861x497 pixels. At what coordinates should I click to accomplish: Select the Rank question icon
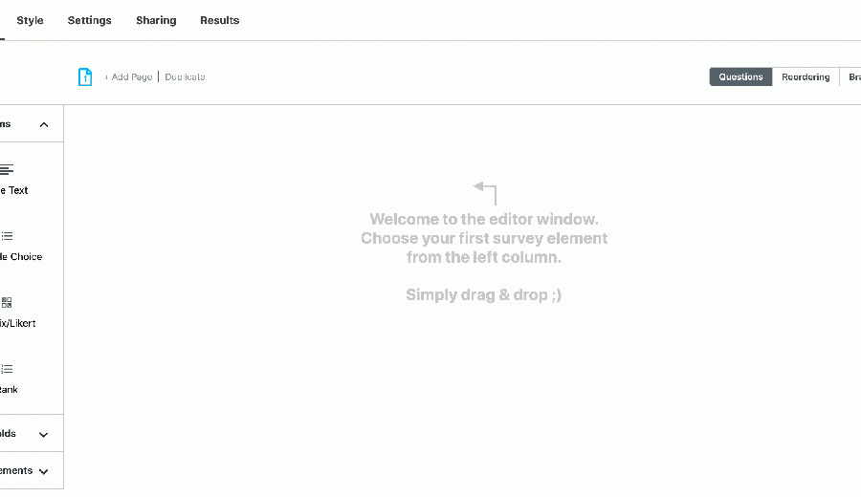point(7,369)
